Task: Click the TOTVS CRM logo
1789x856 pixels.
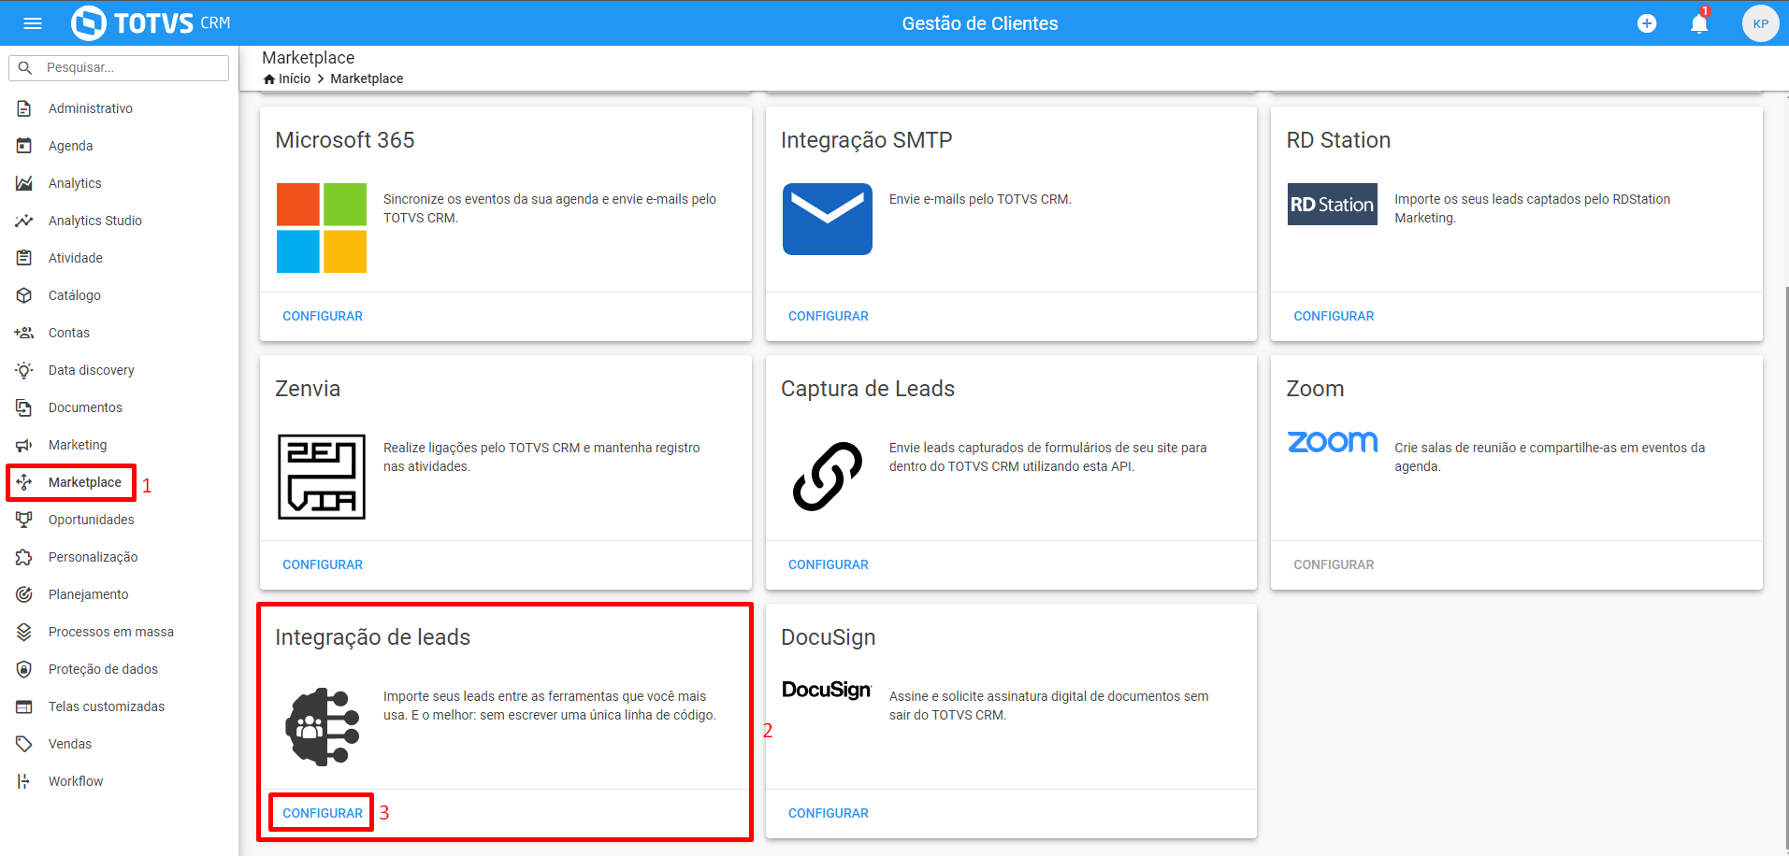Action: pyautogui.click(x=151, y=23)
